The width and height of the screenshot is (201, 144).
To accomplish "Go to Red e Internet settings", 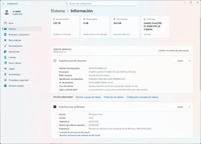I will 22,40.
